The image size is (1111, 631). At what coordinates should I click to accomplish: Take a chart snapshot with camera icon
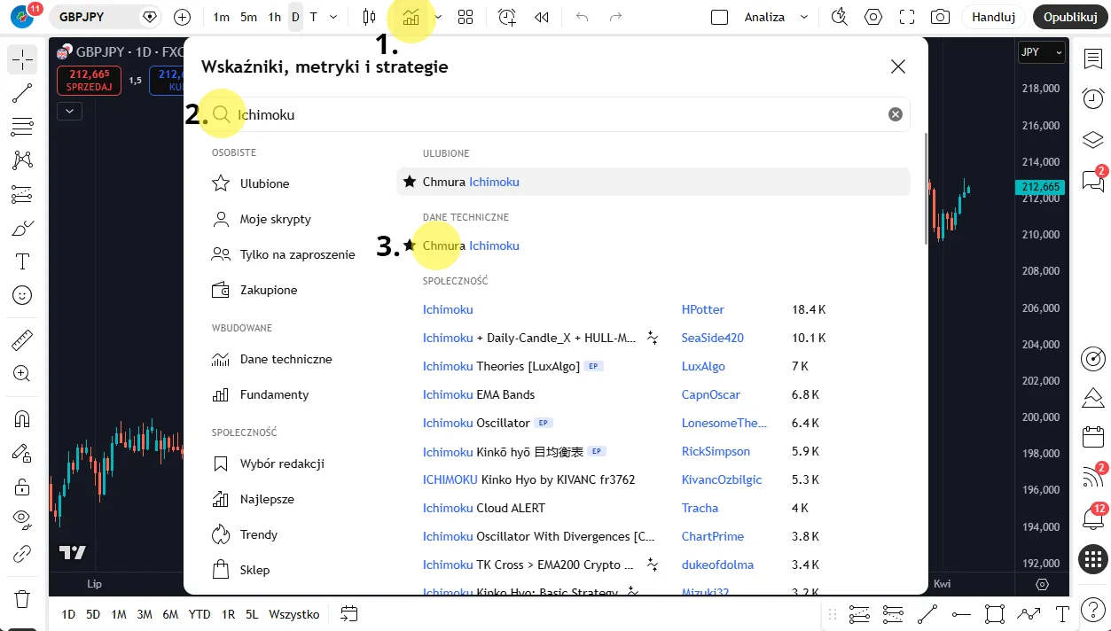click(x=940, y=17)
